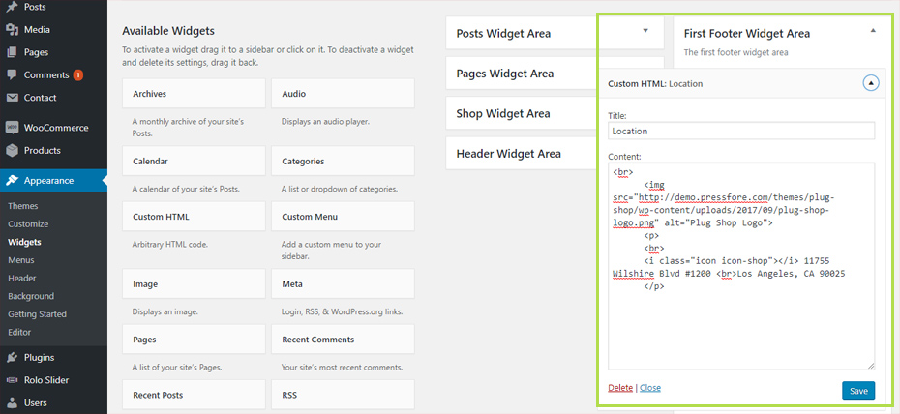Select the Custom HTML available widget
Screen dimensions: 900x414
point(194,217)
